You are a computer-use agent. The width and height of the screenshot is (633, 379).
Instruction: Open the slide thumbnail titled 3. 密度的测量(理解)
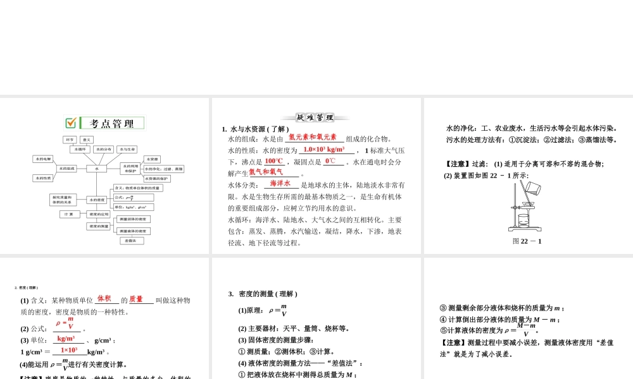coord(316,318)
